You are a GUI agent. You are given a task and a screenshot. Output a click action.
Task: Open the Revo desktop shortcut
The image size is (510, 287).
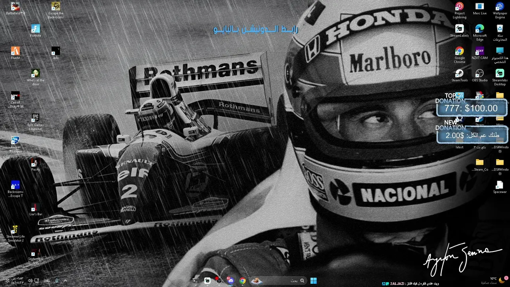point(480,98)
